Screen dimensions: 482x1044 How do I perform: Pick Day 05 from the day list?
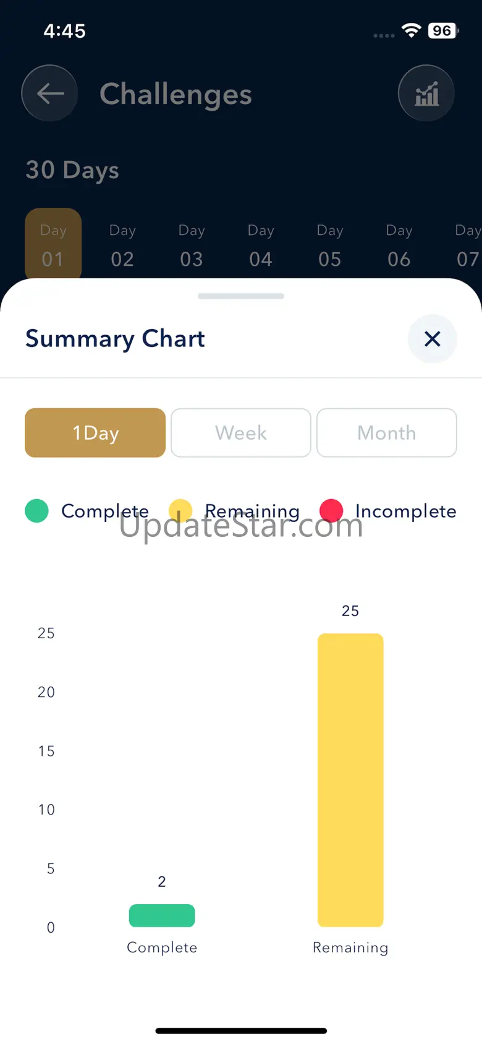pyautogui.click(x=330, y=245)
